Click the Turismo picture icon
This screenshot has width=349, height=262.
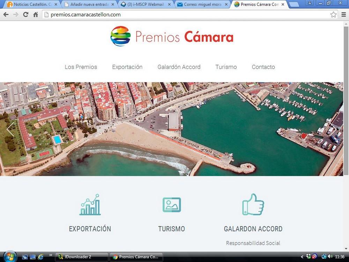tap(171, 205)
